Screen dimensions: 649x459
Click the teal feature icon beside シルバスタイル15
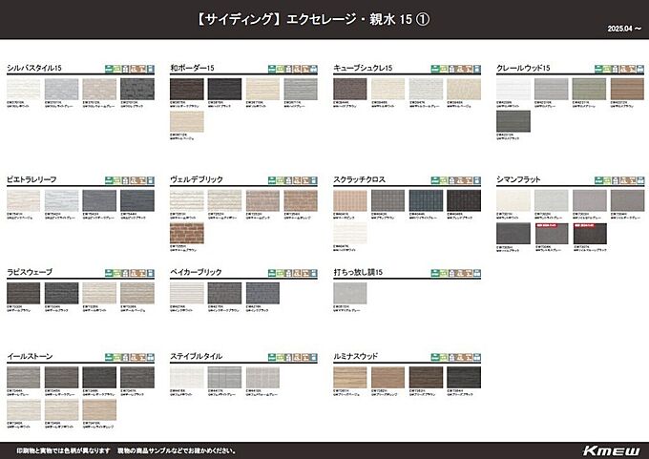click(109, 69)
